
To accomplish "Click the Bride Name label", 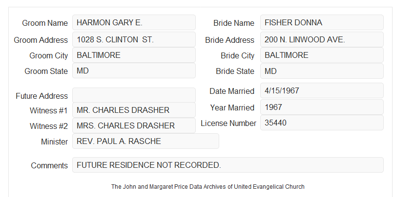I will tap(234, 23).
